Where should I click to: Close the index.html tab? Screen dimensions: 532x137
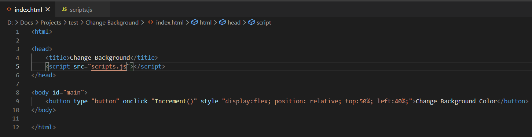point(48,10)
